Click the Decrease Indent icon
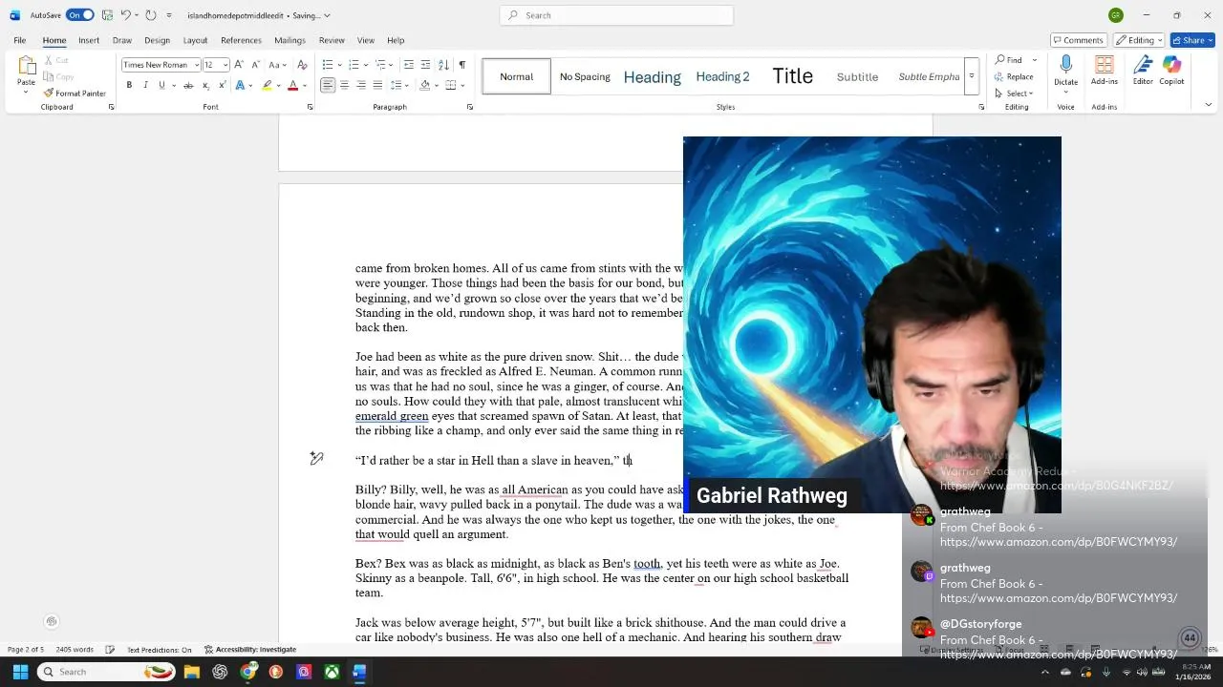This screenshot has width=1223, height=687. [x=409, y=65]
